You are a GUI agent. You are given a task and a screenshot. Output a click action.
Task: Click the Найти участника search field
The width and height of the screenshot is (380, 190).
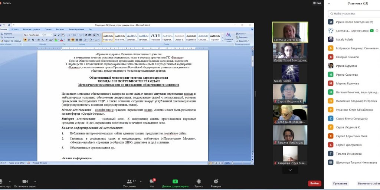pyautogui.click(x=353, y=13)
